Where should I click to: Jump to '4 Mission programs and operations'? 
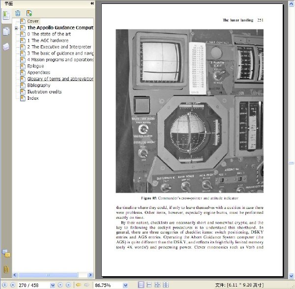point(60,59)
